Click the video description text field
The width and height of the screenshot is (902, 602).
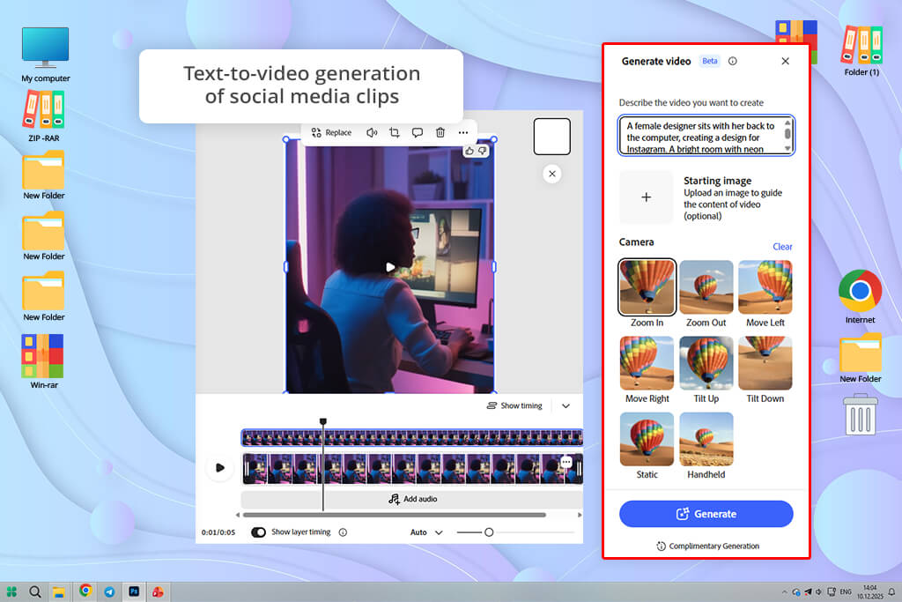tap(706, 136)
